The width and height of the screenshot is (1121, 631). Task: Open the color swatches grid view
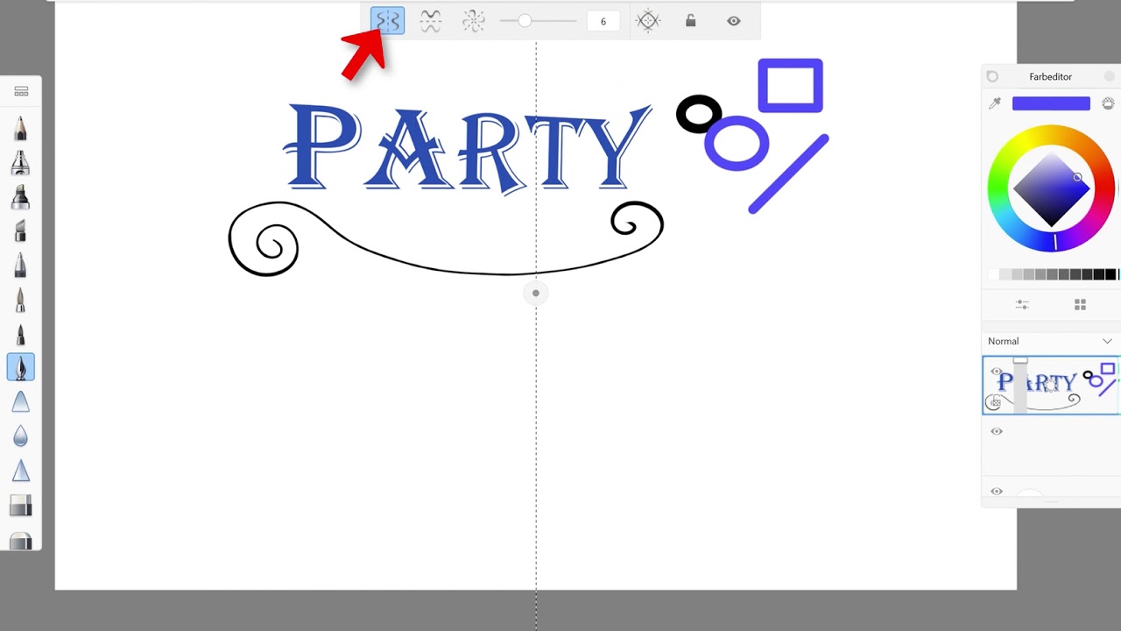tap(1080, 304)
